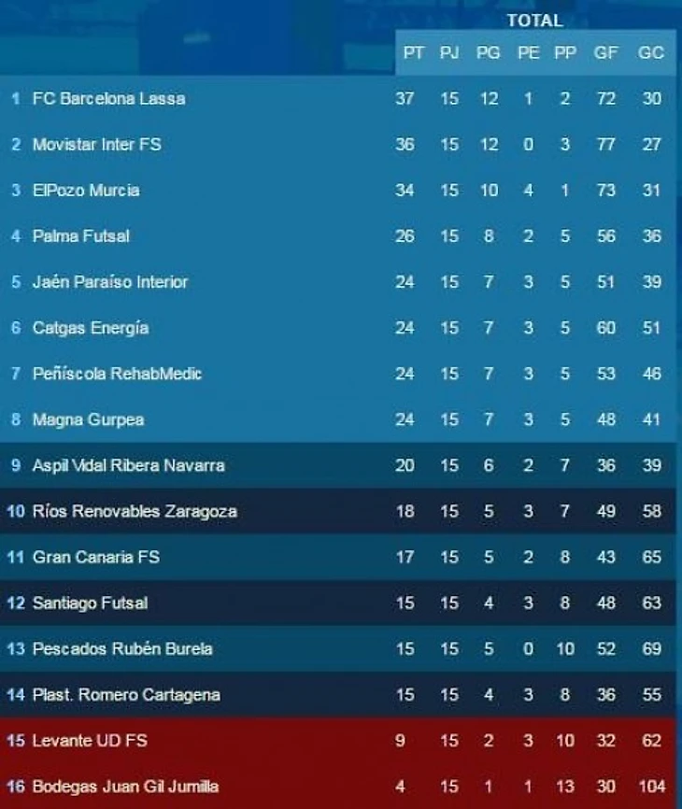This screenshot has width=682, height=809.
Task: Click Ríos Renovables Zaragoza team name
Action: tap(135, 511)
